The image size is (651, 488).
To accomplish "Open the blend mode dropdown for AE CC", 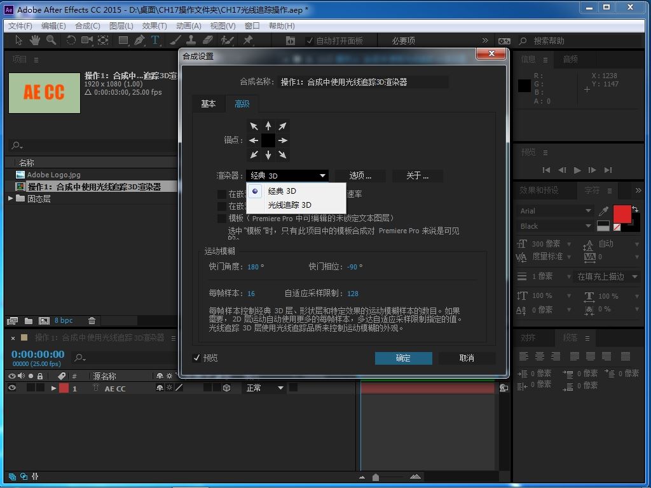I will [x=264, y=388].
